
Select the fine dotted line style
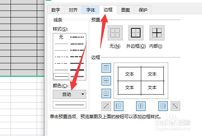click(61, 44)
